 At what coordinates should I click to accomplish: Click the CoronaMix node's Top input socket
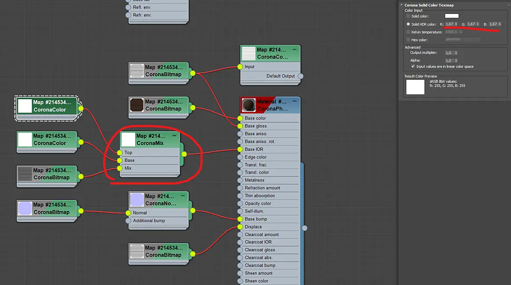(120, 152)
